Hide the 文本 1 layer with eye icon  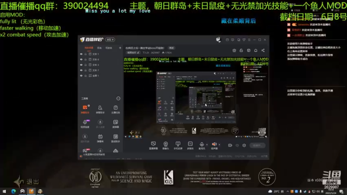click(x=81, y=54)
